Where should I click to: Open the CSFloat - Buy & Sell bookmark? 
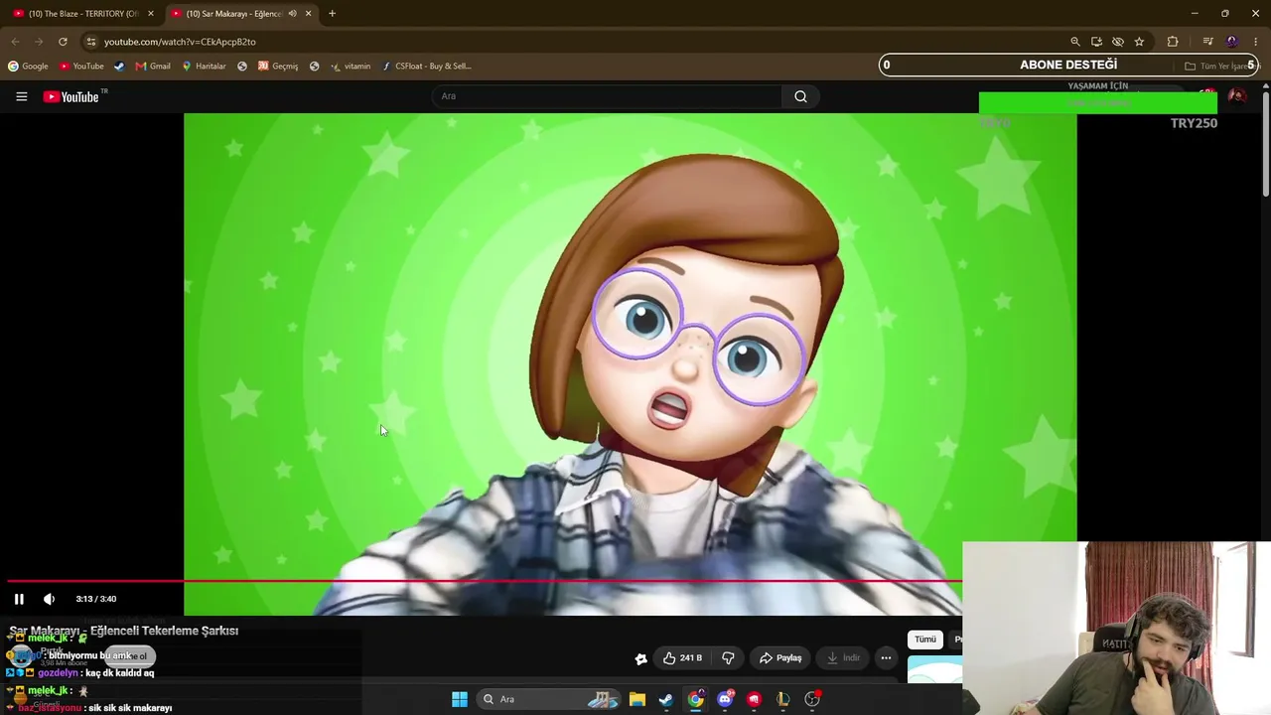pyautogui.click(x=427, y=67)
